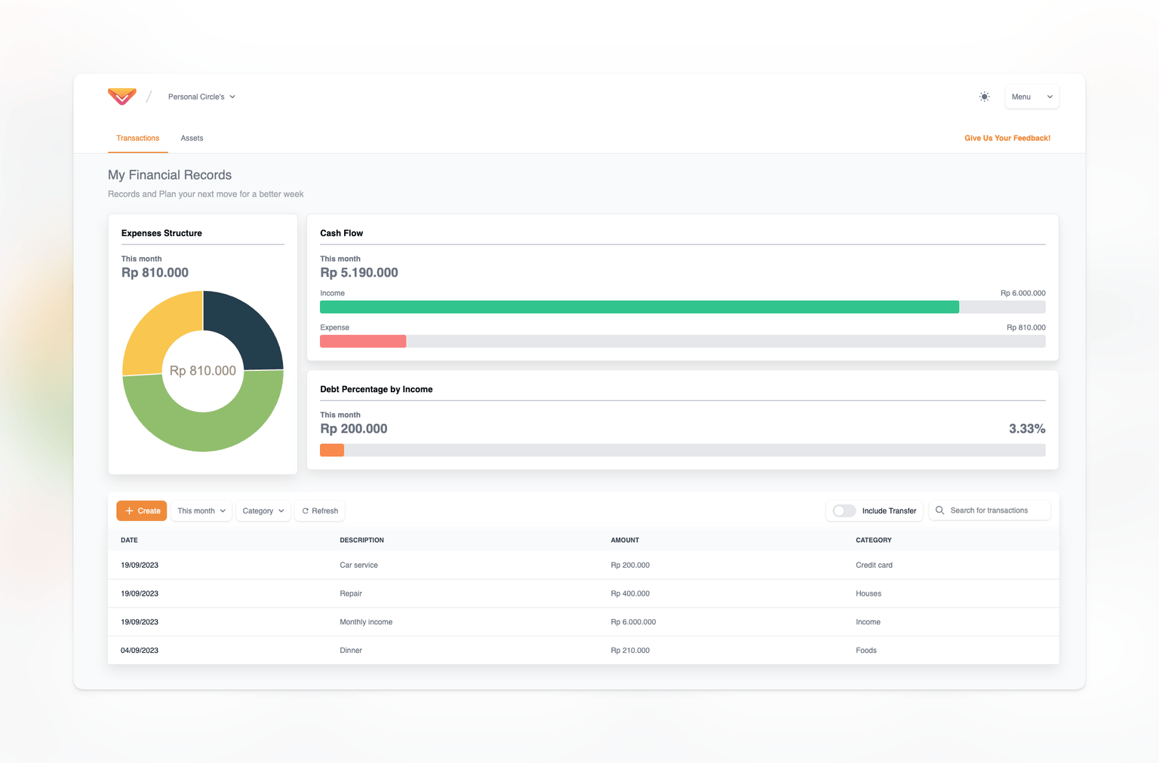The height and width of the screenshot is (763, 1159).
Task: Click the Debt Percentage by Income heading
Action: click(x=377, y=389)
